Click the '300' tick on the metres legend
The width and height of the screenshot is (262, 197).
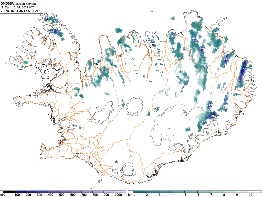click(x=40, y=195)
